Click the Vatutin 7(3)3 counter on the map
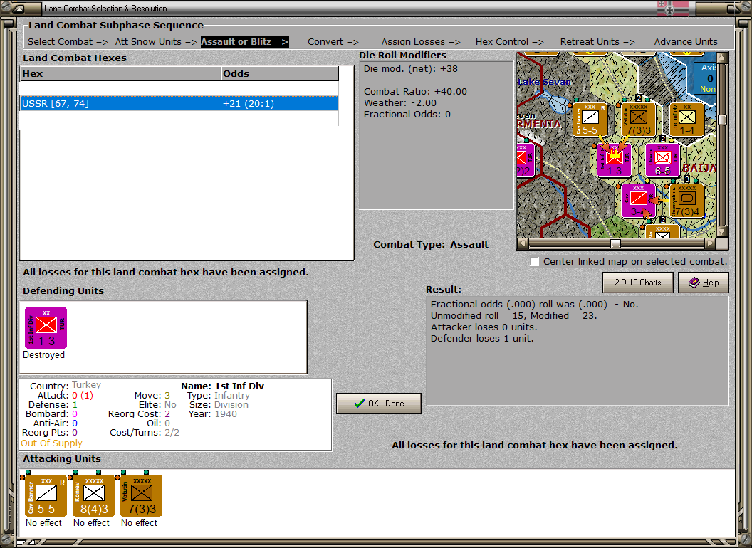752x548 pixels. [638, 120]
